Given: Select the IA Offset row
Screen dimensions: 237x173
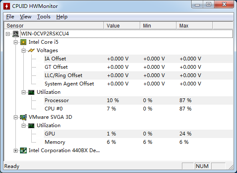Looking at the screenshot, I should click(138, 59).
